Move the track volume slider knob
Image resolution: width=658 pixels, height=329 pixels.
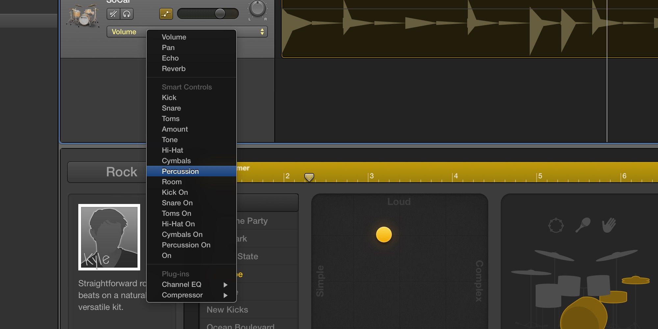click(220, 14)
